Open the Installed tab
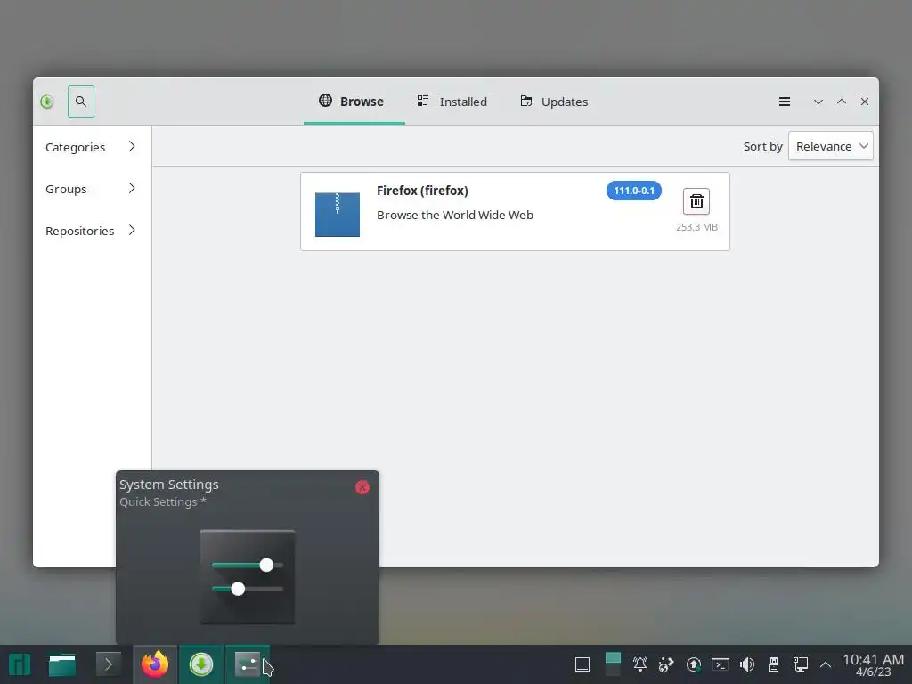Screen dimensions: 912x684 [x=452, y=102]
